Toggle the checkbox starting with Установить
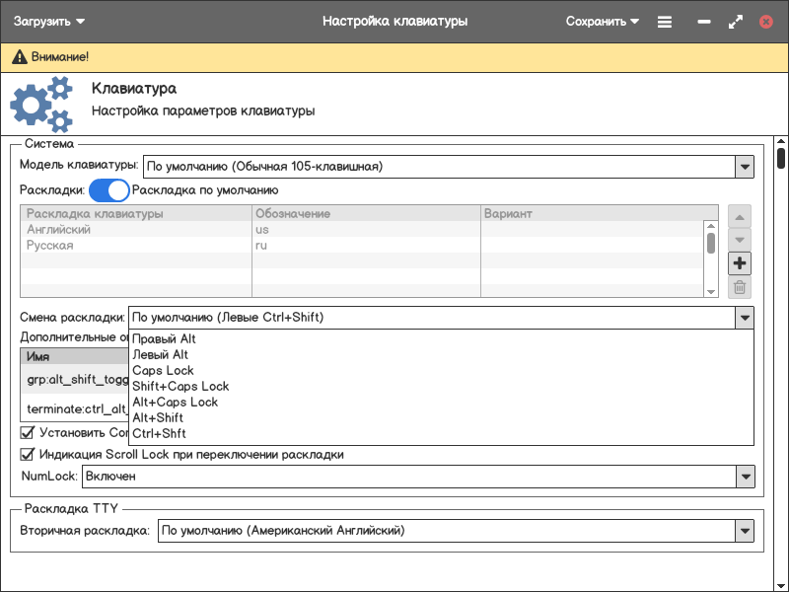789x592 pixels. pos(28,432)
